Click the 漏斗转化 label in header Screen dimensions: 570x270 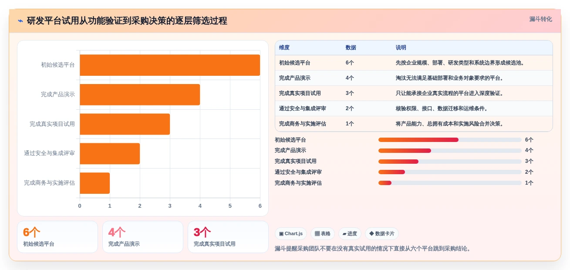(x=540, y=19)
